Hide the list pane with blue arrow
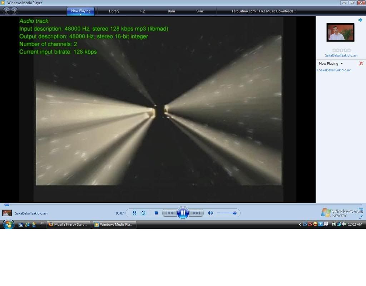 pos(360,20)
